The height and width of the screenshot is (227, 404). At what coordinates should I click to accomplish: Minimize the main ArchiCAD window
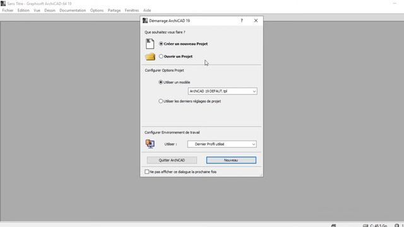point(395,4)
